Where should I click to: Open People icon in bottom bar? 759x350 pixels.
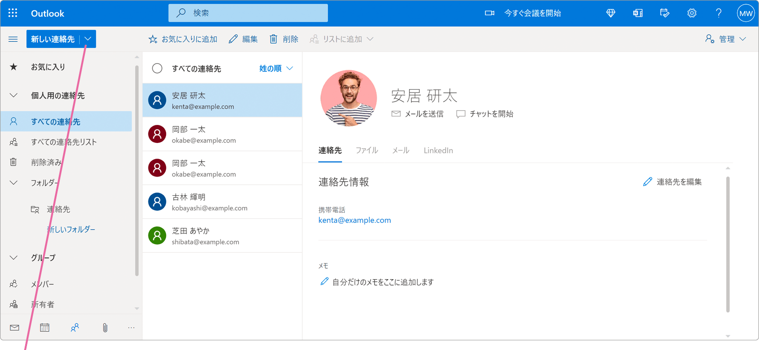click(x=75, y=328)
